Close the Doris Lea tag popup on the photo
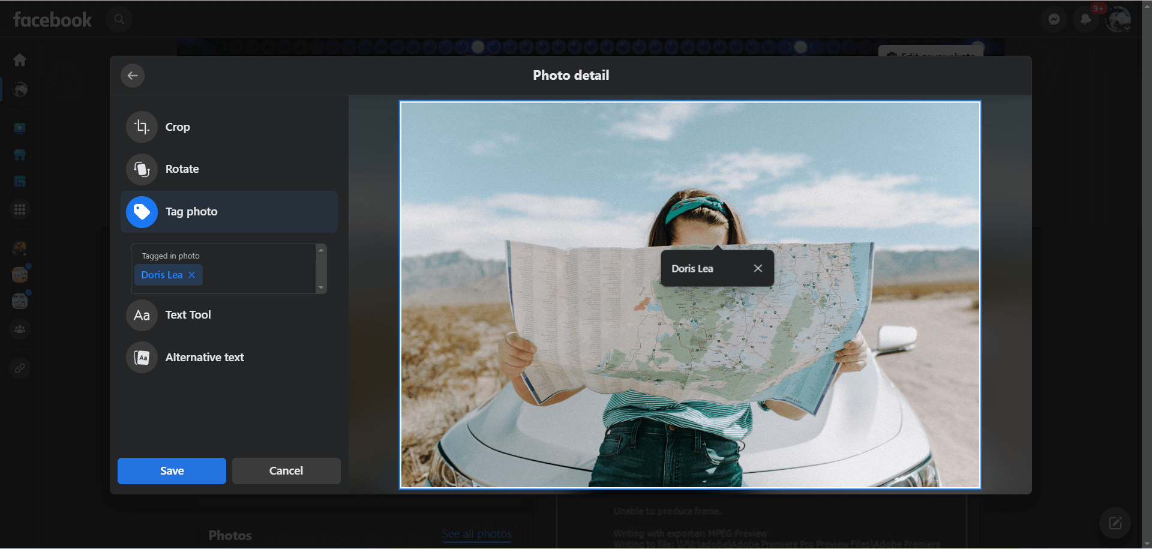This screenshot has height=549, width=1152. (x=758, y=268)
